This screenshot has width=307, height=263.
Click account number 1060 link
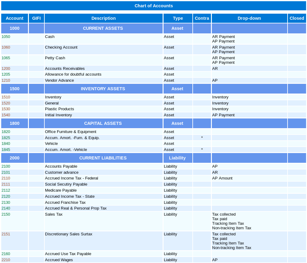6,47
